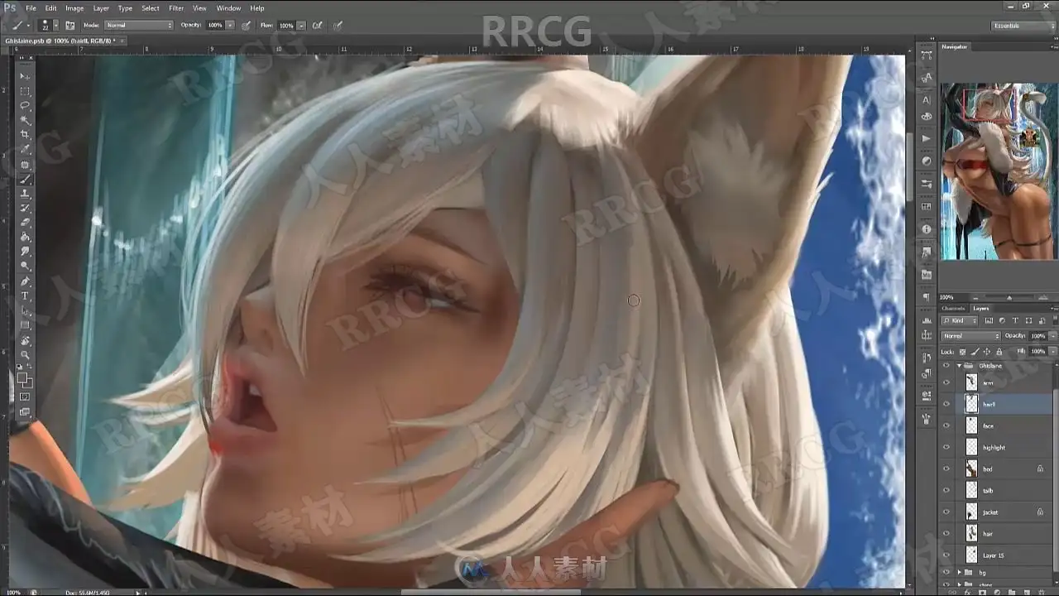Enable airbrush build-up in the options bar
1059x596 pixels.
318,26
